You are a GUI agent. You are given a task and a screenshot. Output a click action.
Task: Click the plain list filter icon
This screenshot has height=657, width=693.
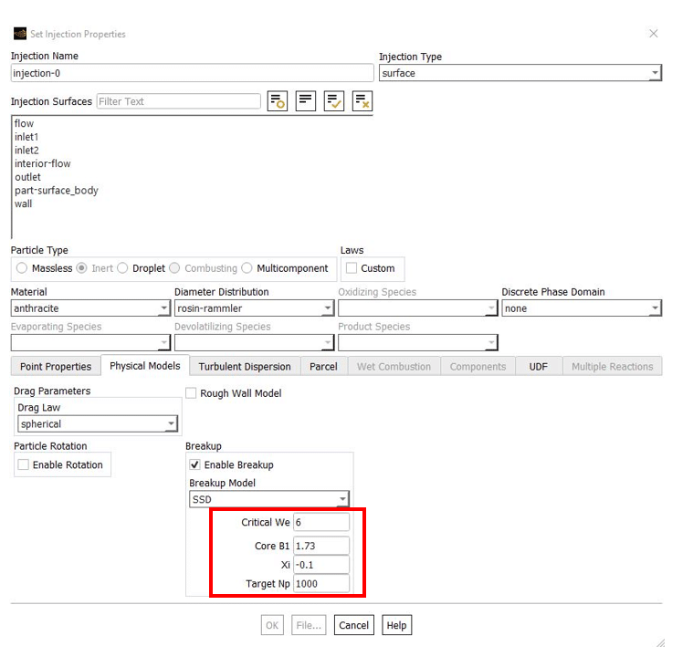pyautogui.click(x=306, y=101)
